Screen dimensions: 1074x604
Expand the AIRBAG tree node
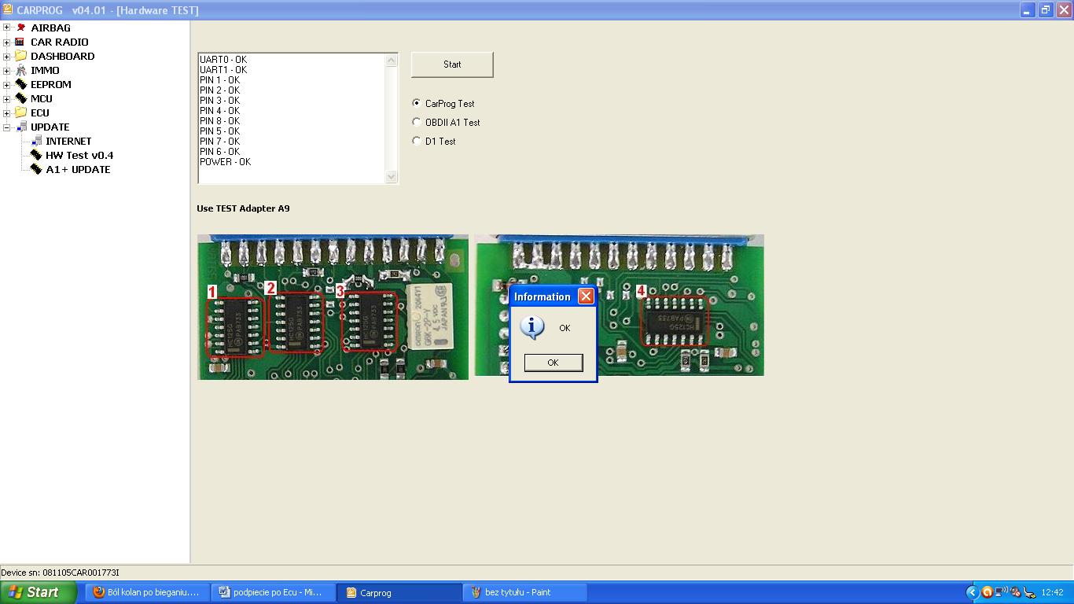7,28
